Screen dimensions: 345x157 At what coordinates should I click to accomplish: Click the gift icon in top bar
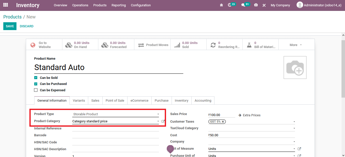[256, 5]
